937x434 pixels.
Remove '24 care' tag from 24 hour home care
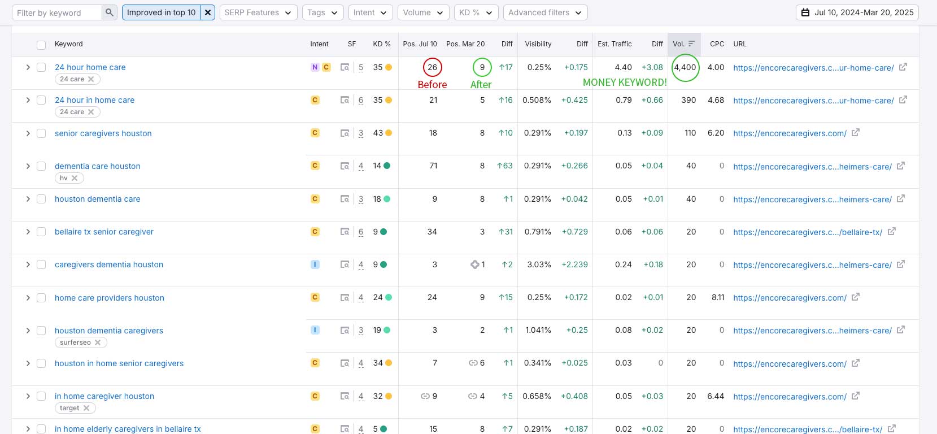coord(91,79)
